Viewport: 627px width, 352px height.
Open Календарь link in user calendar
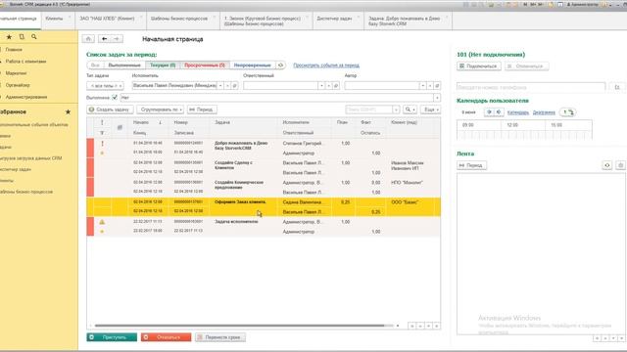[518, 112]
